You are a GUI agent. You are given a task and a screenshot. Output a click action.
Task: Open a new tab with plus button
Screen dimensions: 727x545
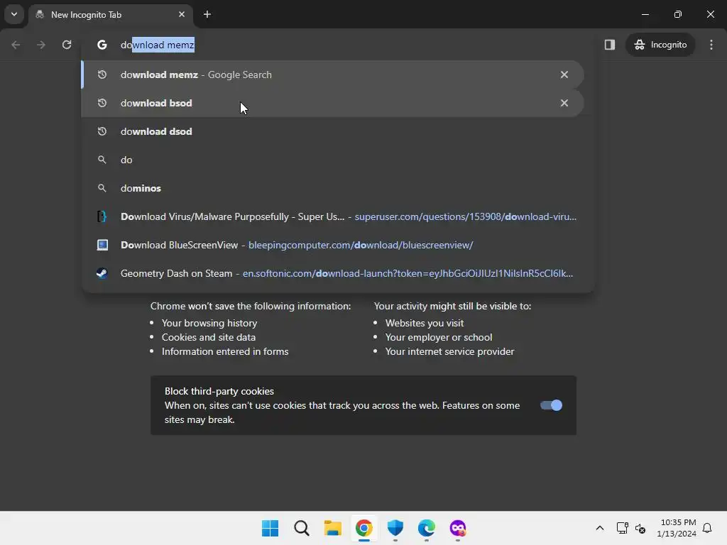pos(207,14)
